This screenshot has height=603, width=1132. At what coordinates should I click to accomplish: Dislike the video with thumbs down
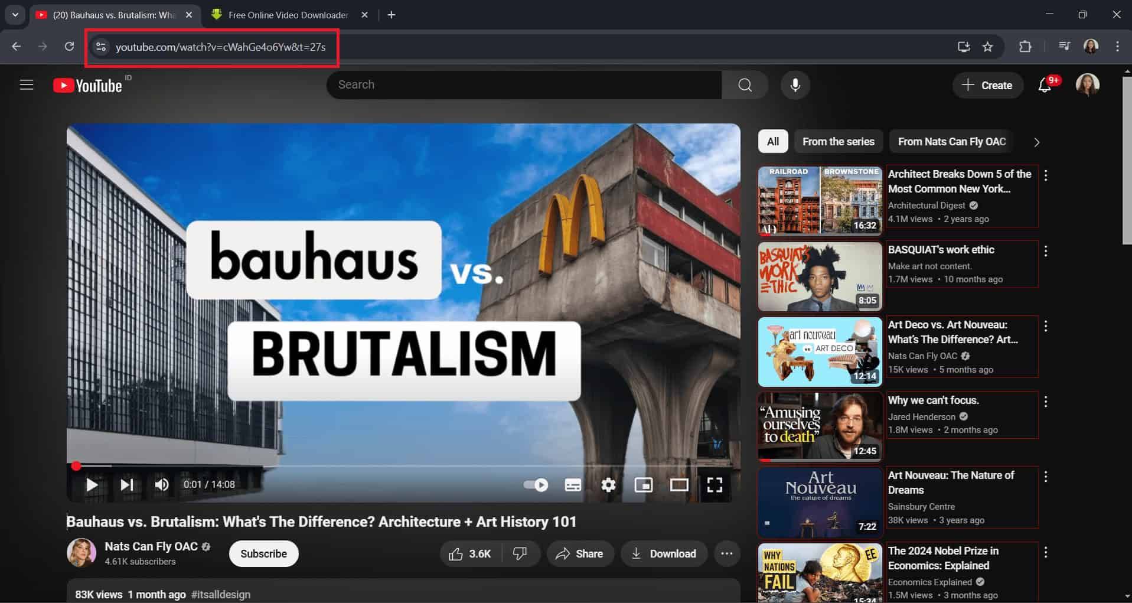tap(520, 553)
